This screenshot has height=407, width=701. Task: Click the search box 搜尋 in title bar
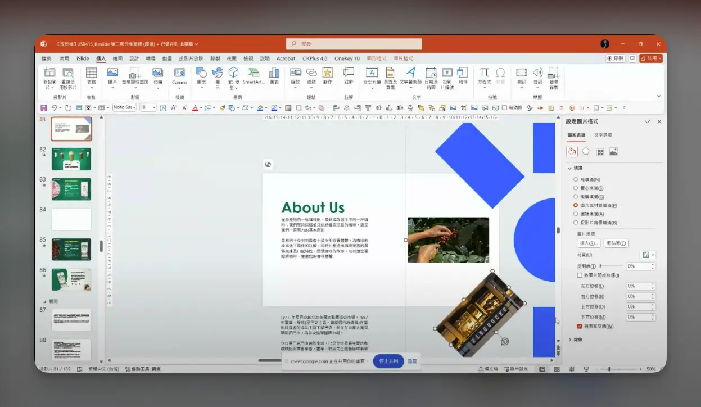354,44
